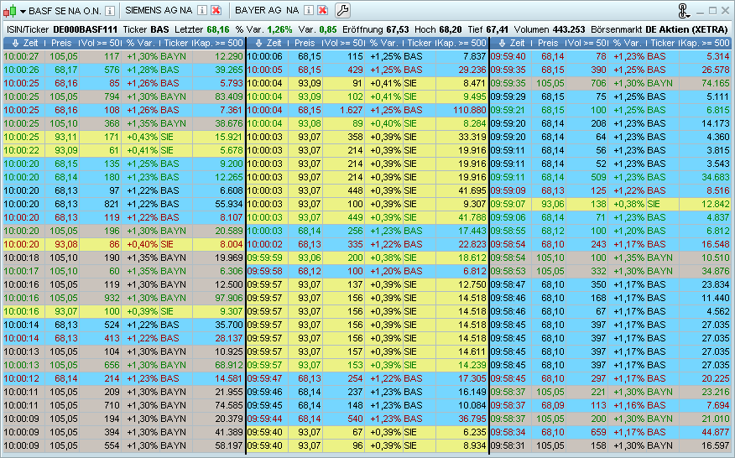Select SIE row at 09:59:59
This screenshot has height=458, width=735.
pyautogui.click(x=367, y=258)
